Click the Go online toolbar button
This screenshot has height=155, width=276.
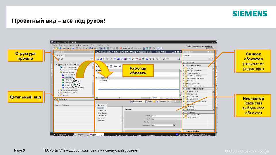(x=125, y=48)
